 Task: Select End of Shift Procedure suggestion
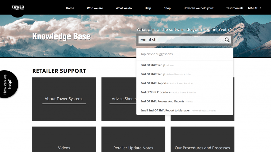(x=184, y=92)
